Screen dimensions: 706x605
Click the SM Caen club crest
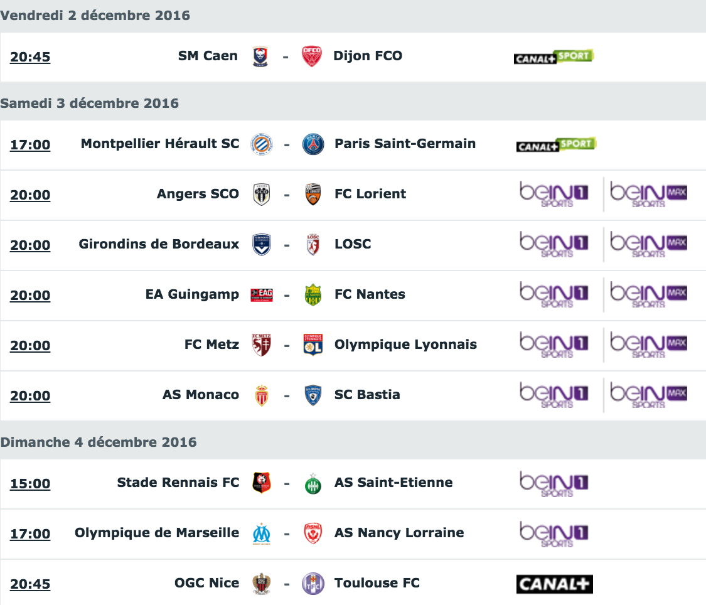[260, 56]
